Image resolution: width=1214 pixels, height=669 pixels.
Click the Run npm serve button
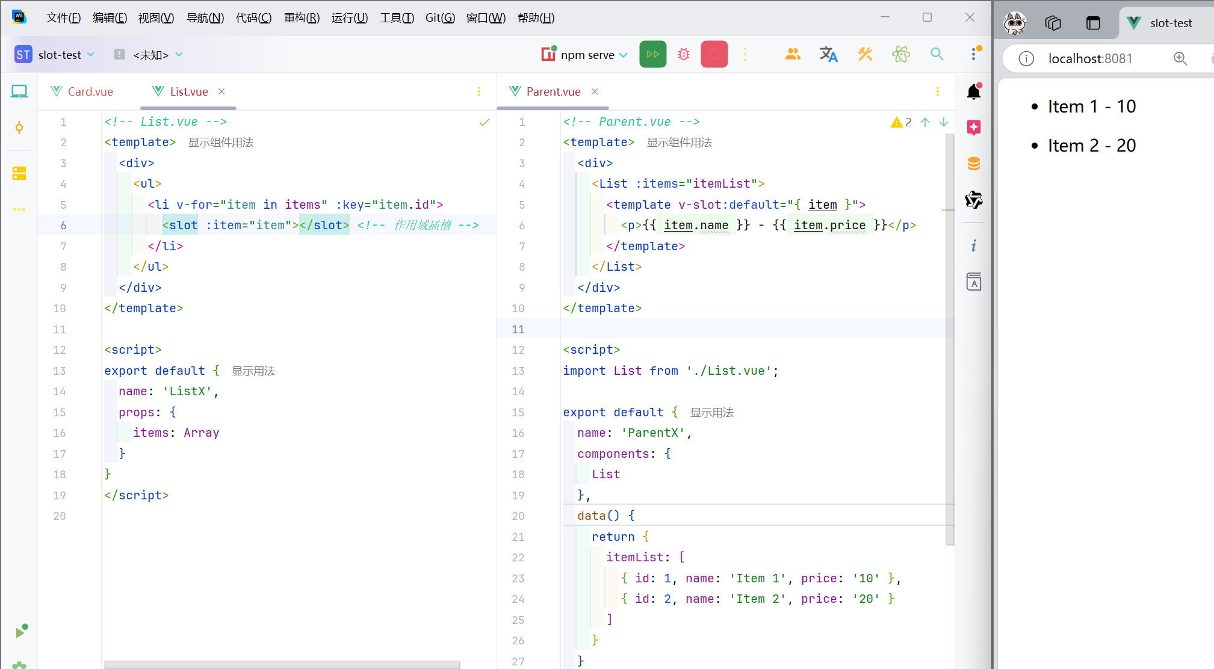tap(653, 55)
